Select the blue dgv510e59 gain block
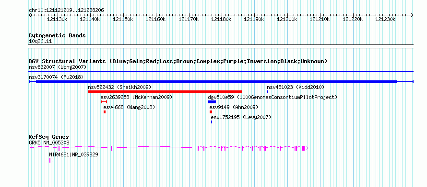 (x=212, y=102)
